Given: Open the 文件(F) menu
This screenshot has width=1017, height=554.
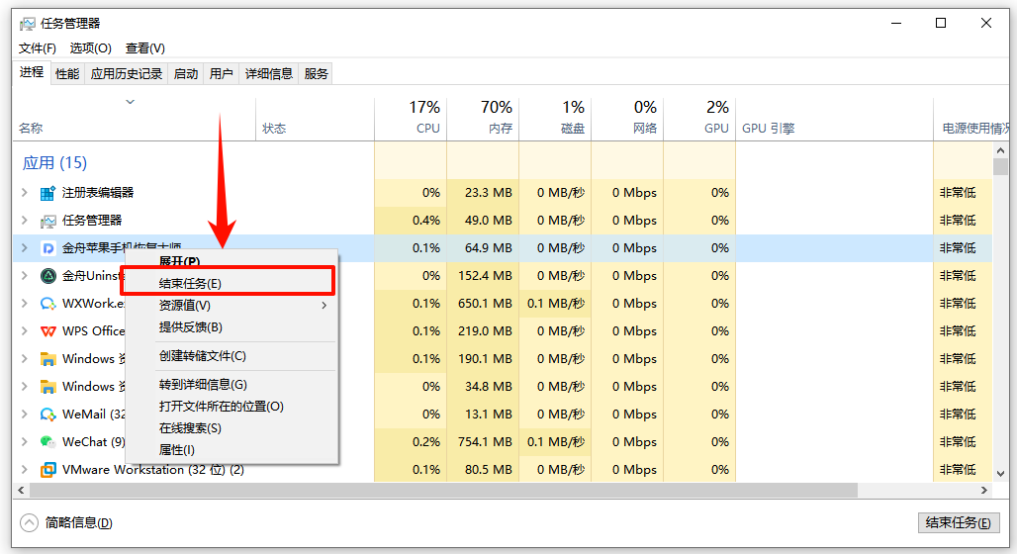Looking at the screenshot, I should [x=37, y=48].
